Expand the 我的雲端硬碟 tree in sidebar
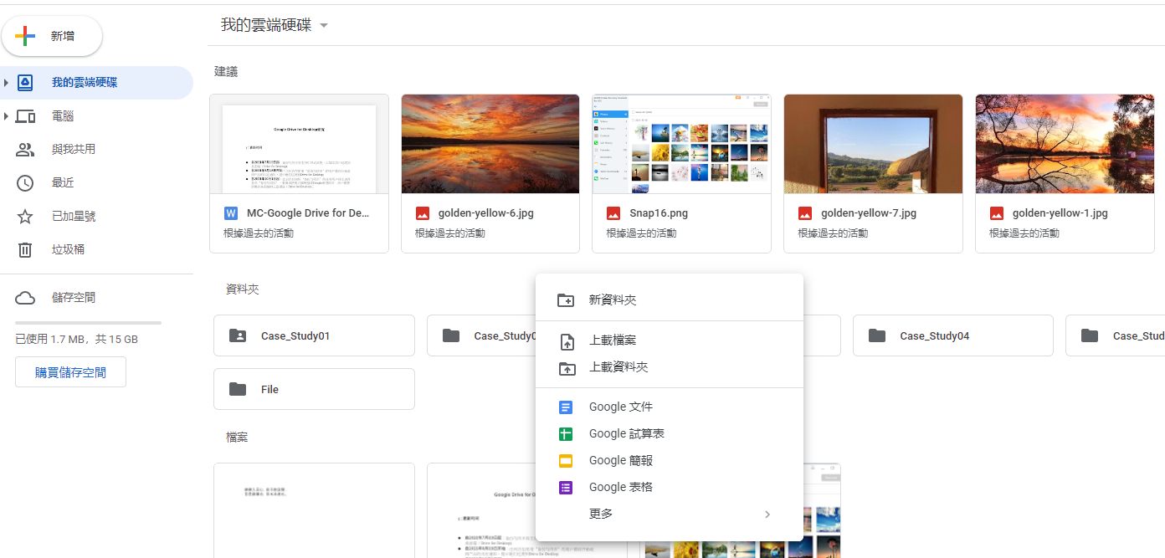 pyautogui.click(x=7, y=83)
